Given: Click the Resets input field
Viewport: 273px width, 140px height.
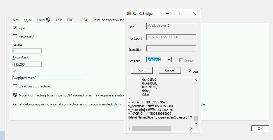Looking at the screenshot, I should pyautogui.click(x=27, y=51).
